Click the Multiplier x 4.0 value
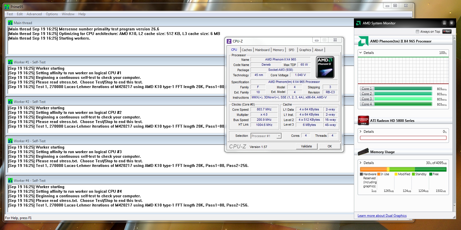This screenshot has width=461, height=230. 264,114
